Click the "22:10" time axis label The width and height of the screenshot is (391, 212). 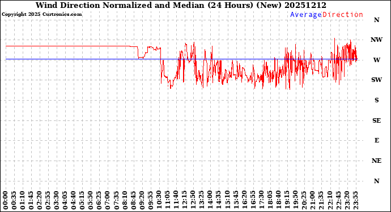330,200
